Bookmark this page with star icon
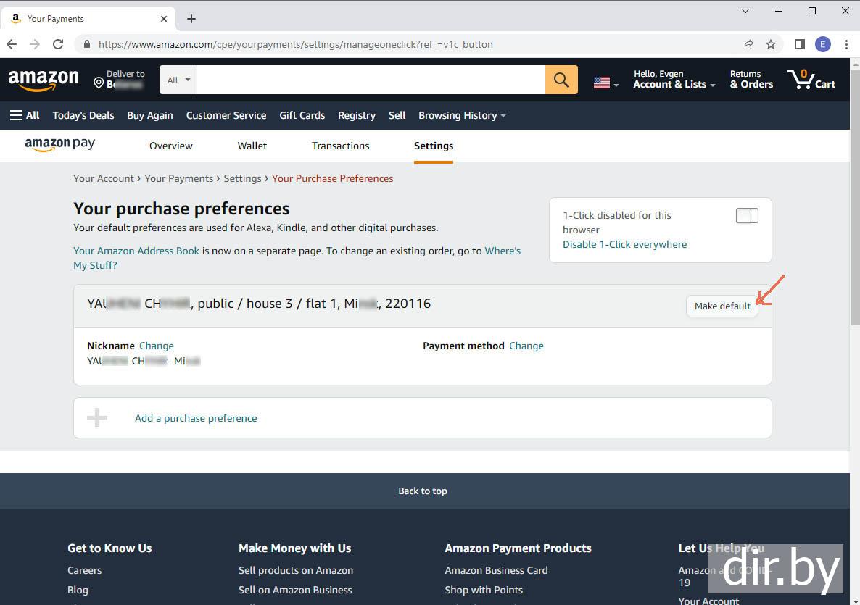This screenshot has height=605, width=860. [771, 44]
